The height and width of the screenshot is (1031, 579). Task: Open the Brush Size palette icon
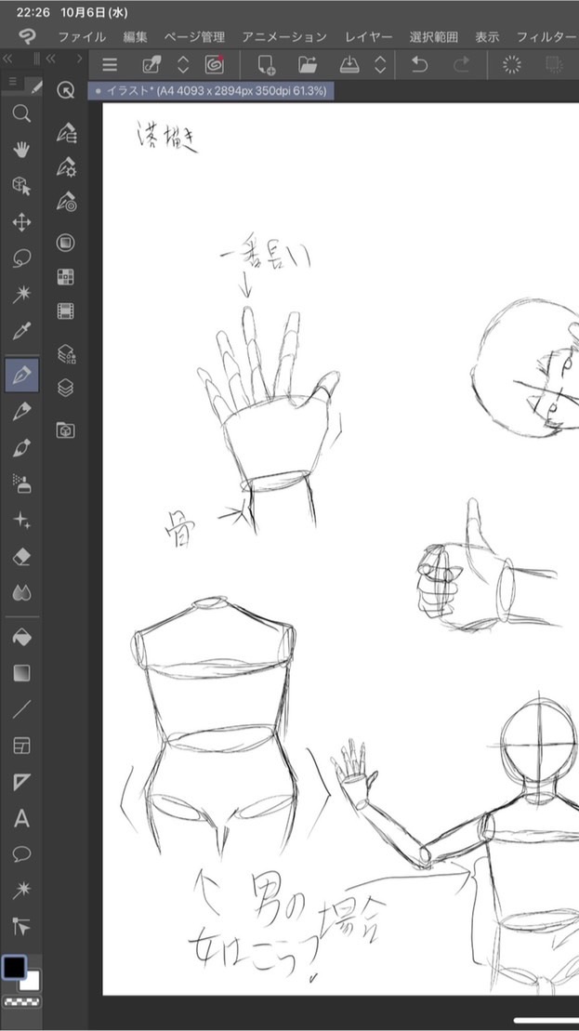66,201
